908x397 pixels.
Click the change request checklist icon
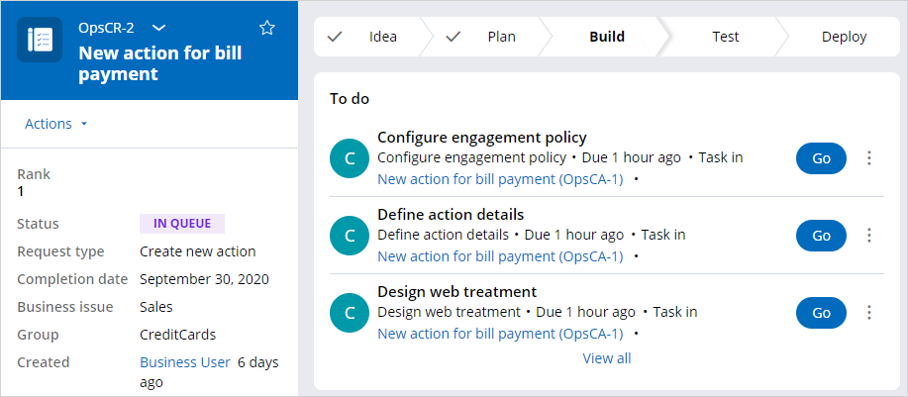click(x=40, y=40)
